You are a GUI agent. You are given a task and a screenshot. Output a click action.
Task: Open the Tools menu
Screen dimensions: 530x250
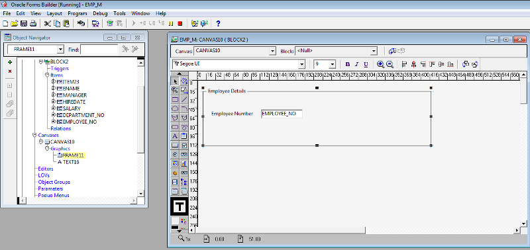point(119,13)
